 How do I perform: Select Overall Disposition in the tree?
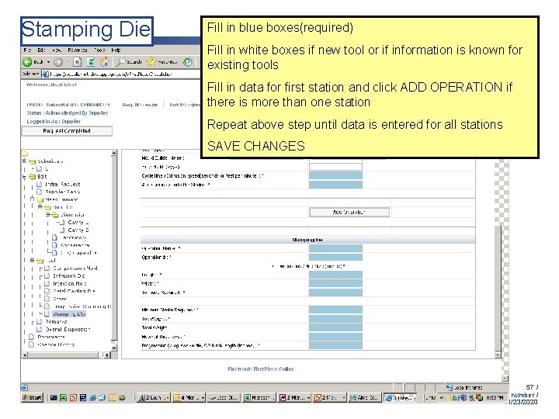coord(68,330)
